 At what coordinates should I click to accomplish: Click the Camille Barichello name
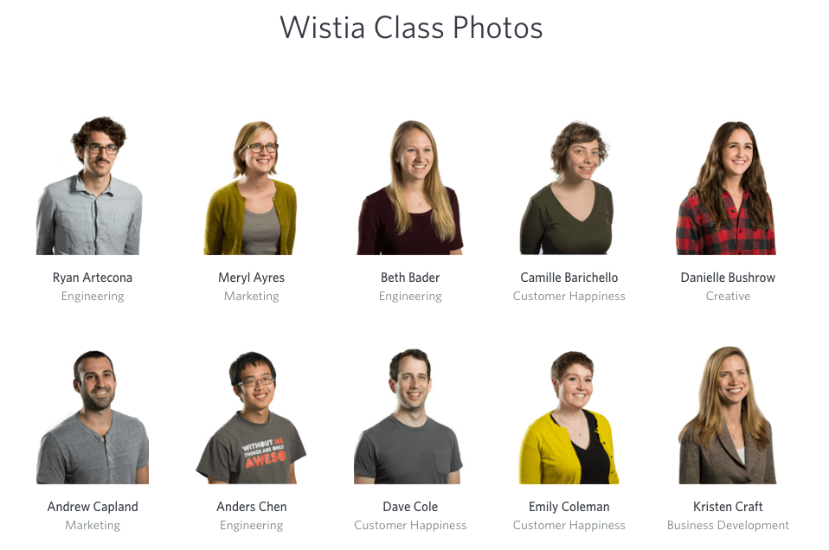point(569,278)
